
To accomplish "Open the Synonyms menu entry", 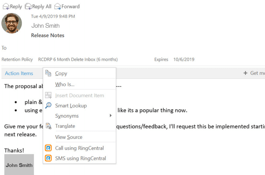I will coord(79,116).
